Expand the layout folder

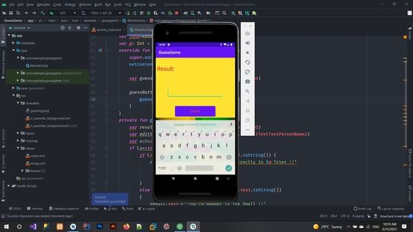18,133
